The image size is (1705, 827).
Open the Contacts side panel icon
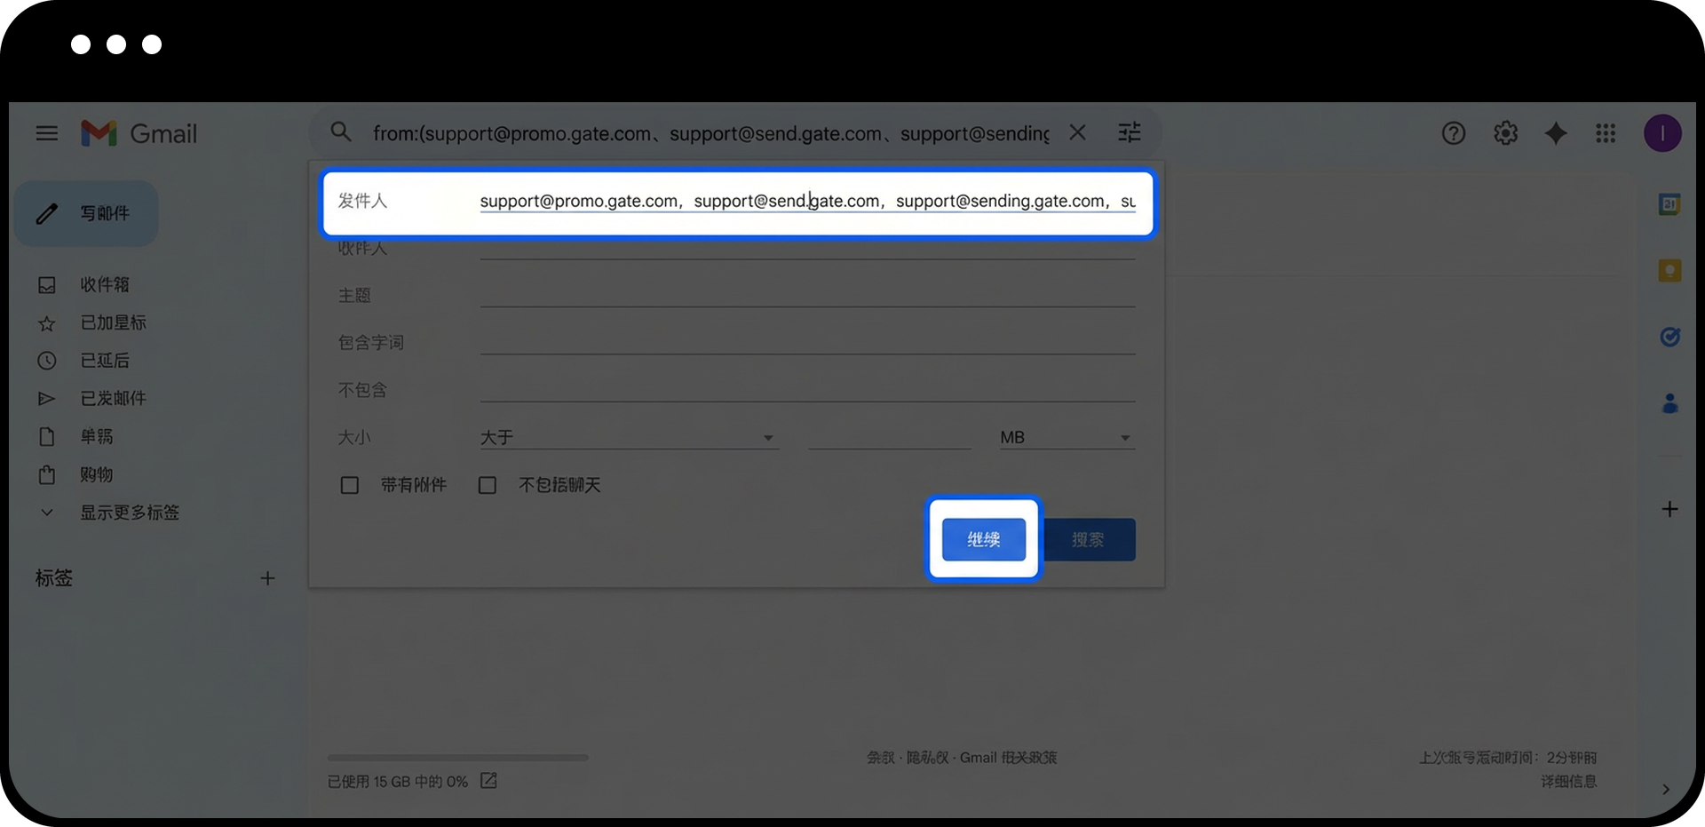click(x=1669, y=404)
